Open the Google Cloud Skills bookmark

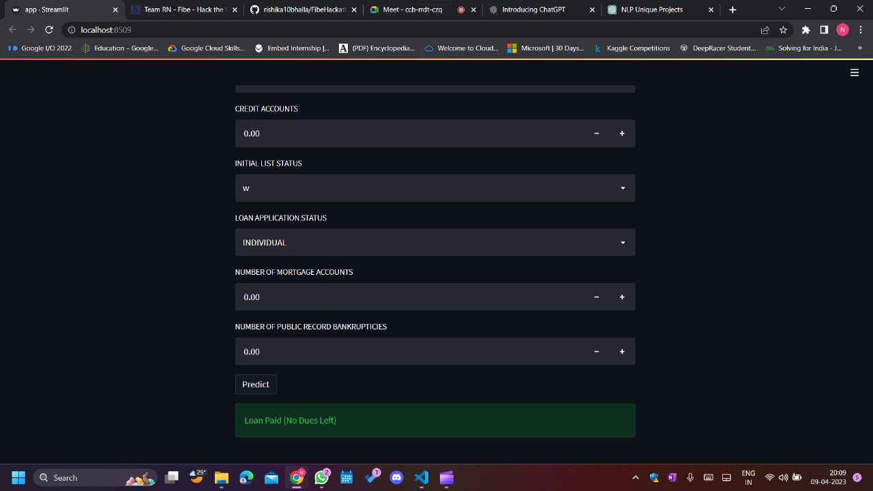207,48
